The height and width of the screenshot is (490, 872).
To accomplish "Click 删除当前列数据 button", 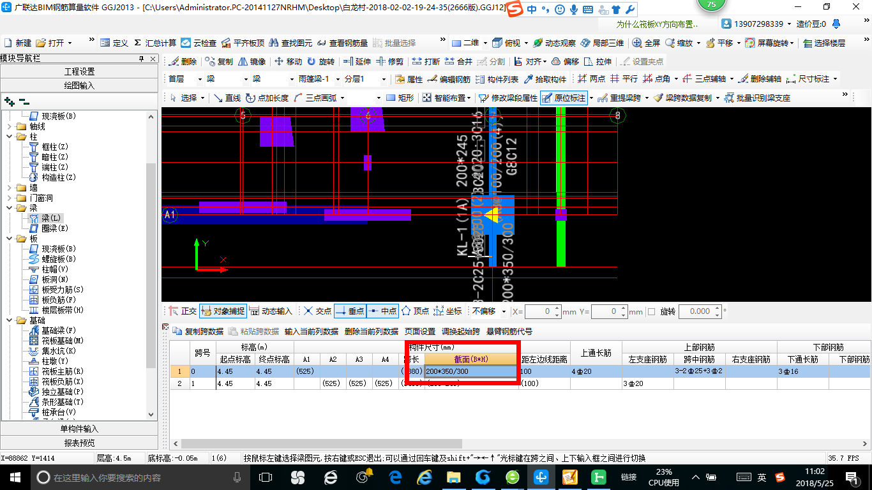I will pyautogui.click(x=371, y=332).
